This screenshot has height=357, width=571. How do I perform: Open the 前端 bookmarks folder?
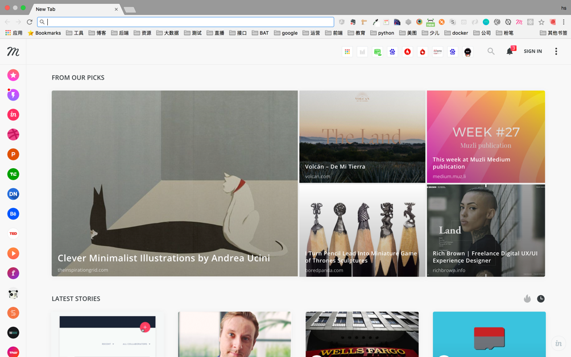pos(334,33)
